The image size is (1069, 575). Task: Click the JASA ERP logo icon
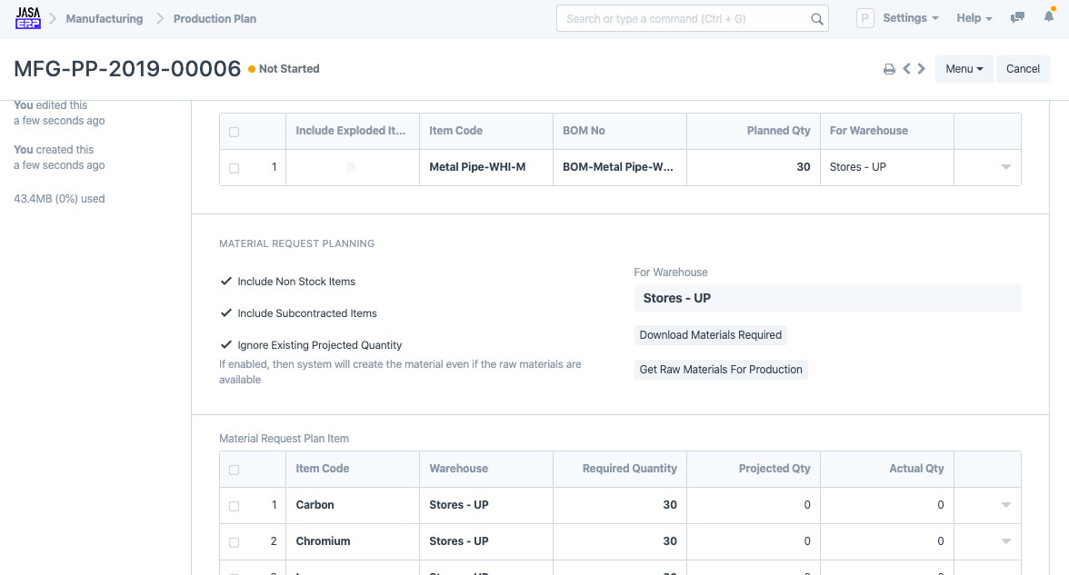(x=28, y=18)
